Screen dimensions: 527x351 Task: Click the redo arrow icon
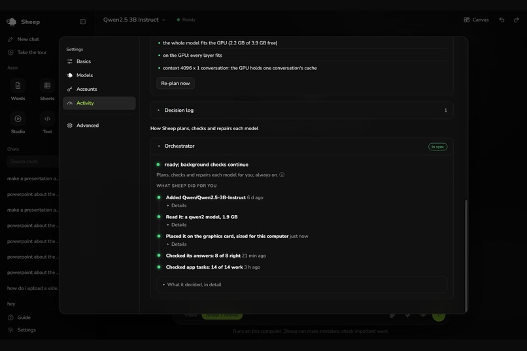click(x=517, y=20)
